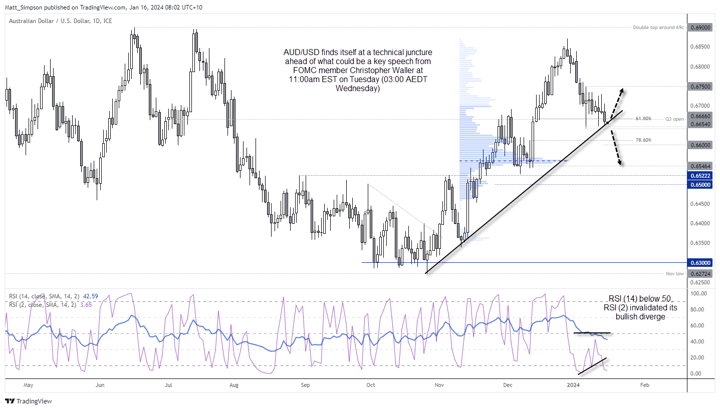Select the 0.68500 price axis value
The height and width of the screenshot is (410, 720).
pyautogui.click(x=700, y=47)
